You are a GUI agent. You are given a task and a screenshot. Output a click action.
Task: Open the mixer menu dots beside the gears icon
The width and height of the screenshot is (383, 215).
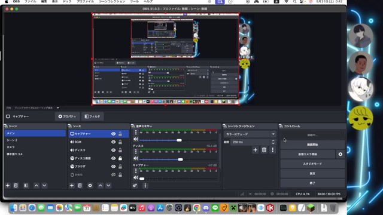pyautogui.click(x=145, y=186)
